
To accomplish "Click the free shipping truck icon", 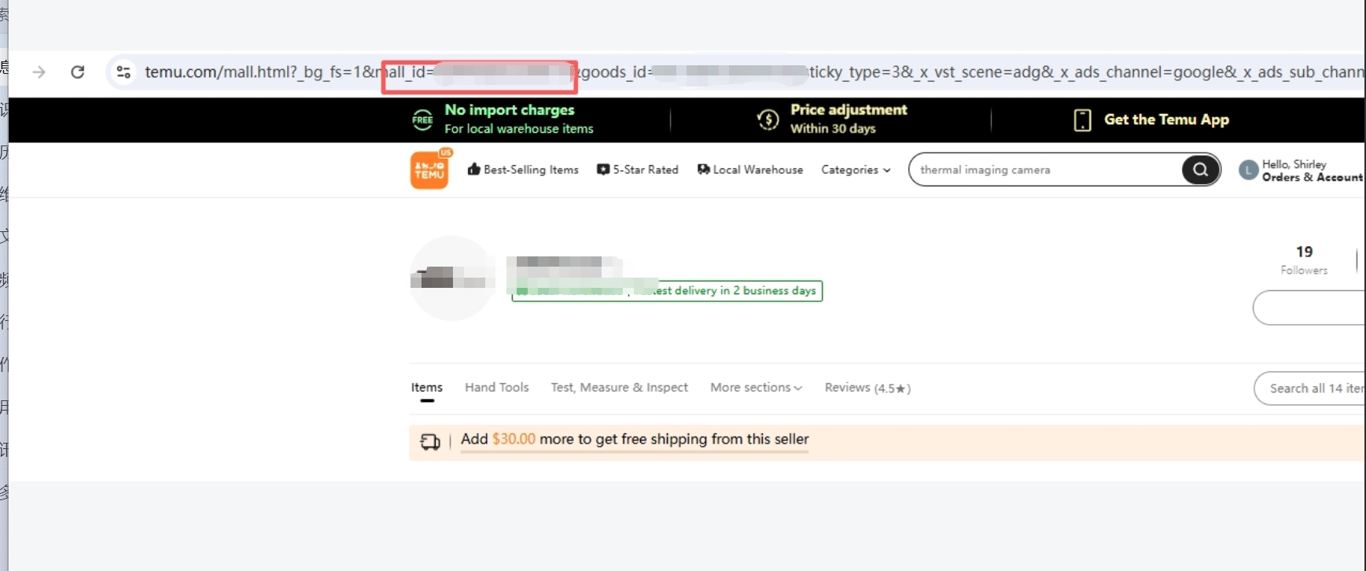I will (430, 442).
